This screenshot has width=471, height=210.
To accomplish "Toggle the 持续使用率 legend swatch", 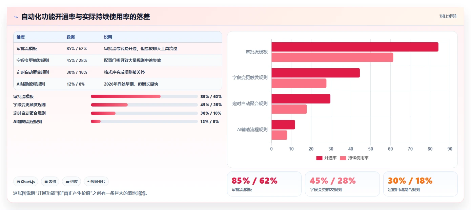I will click(x=343, y=158).
